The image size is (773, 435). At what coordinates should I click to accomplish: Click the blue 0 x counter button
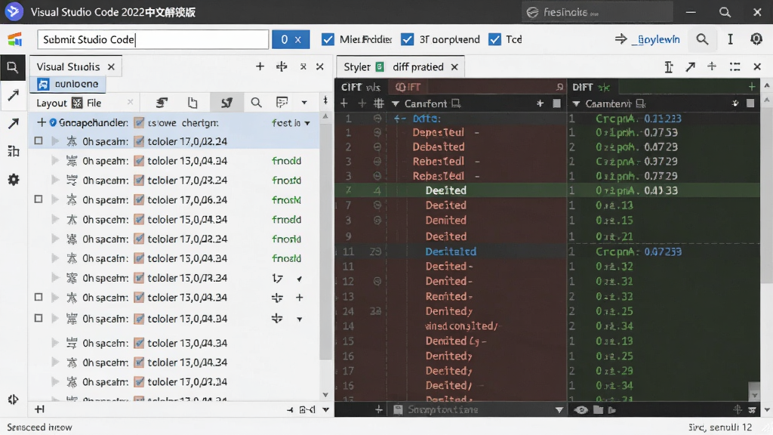click(x=291, y=39)
